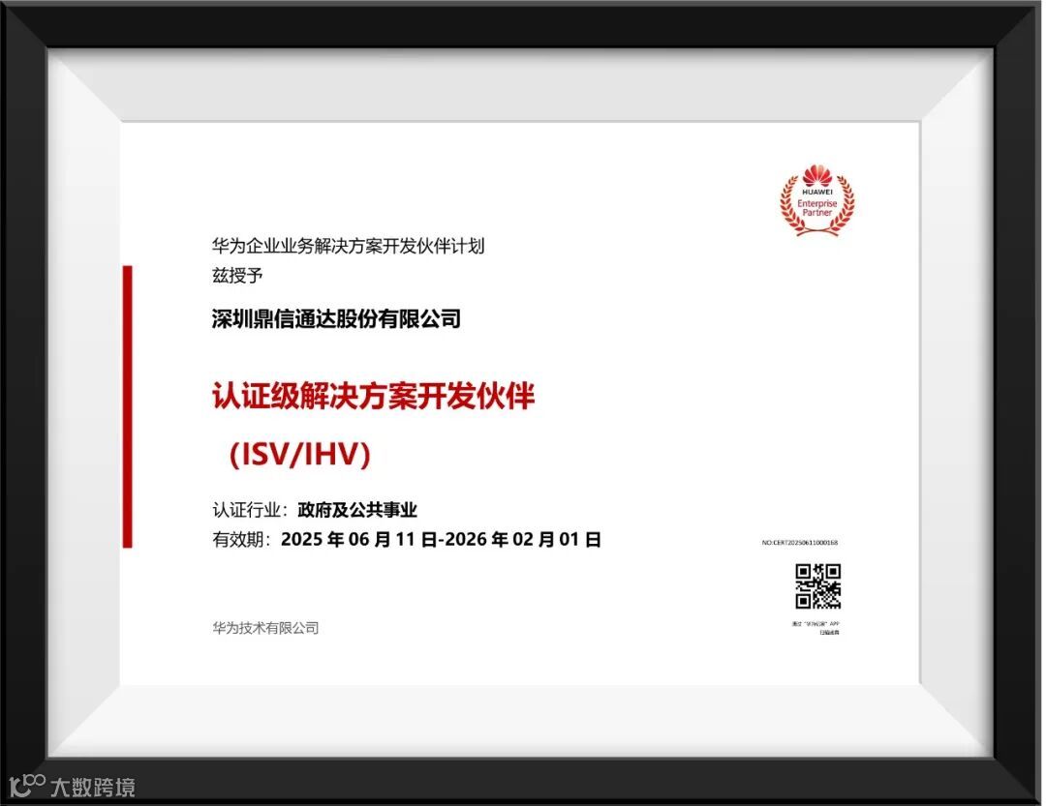
Task: Click the small caption below the QR code
Action: pos(815,628)
